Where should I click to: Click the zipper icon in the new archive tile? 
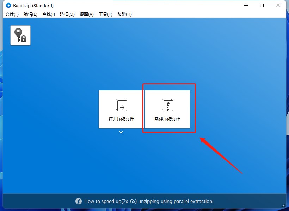(167, 105)
